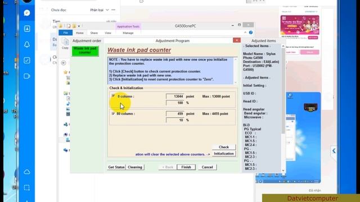Click the 'USB ID :' line in Adjusted items
The image size is (360, 202).
point(250,94)
